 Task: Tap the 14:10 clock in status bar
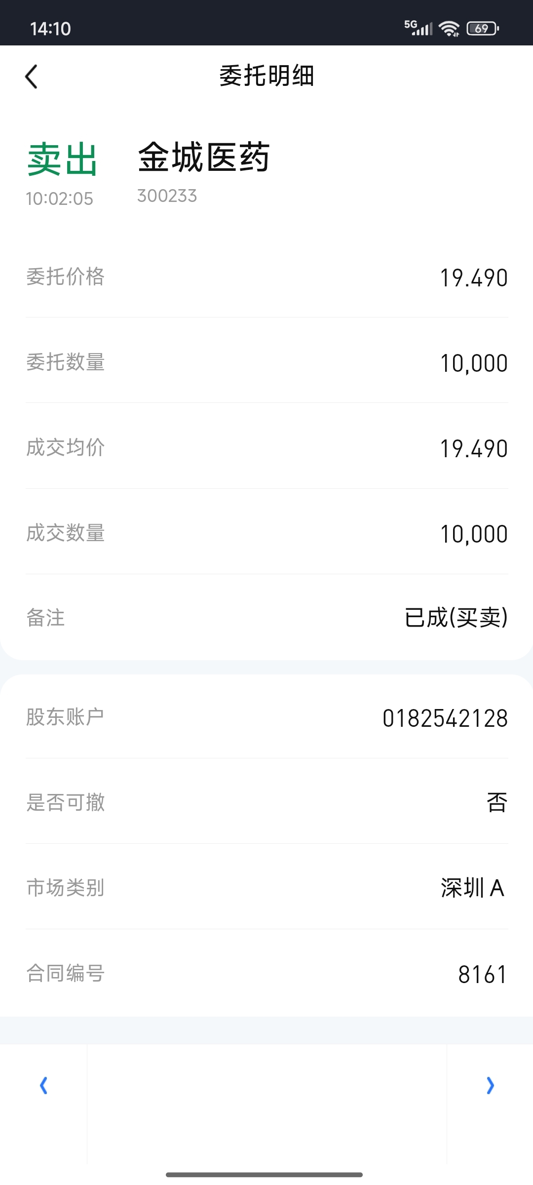(50, 29)
